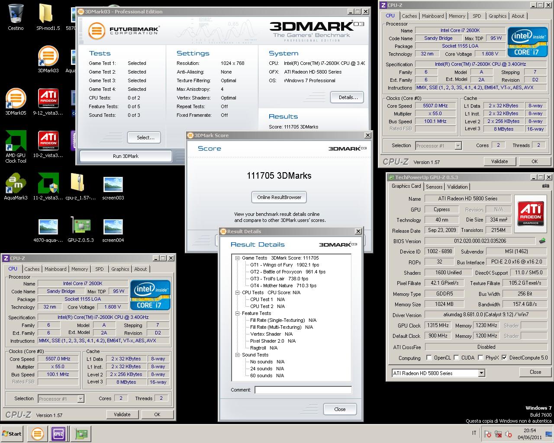Switch to SPD tab in bottom CPU-Z
554x443 pixels.
point(100,269)
